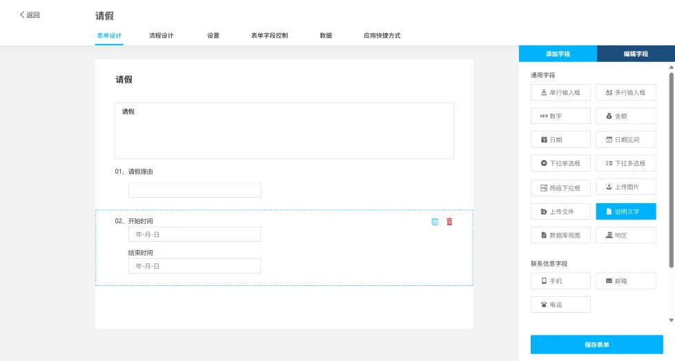Image resolution: width=675 pixels, height=361 pixels.
Task: Add a 两级下拉框 field
Action: [560, 188]
